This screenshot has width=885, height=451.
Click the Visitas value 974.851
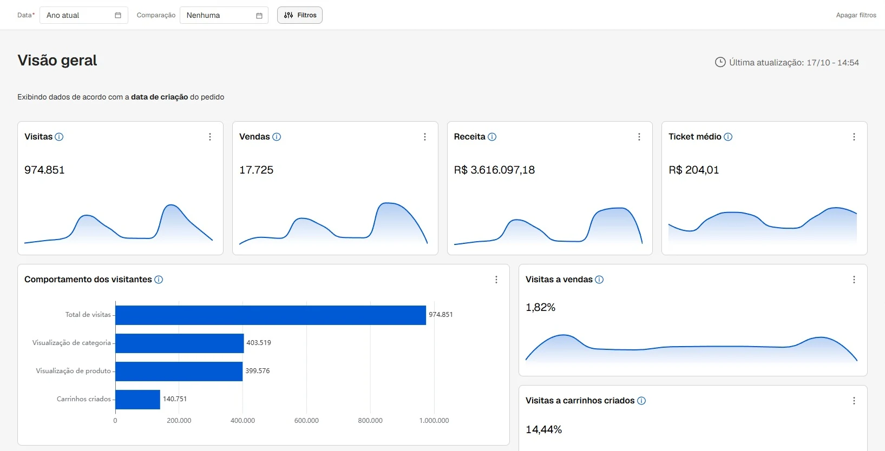coord(44,170)
